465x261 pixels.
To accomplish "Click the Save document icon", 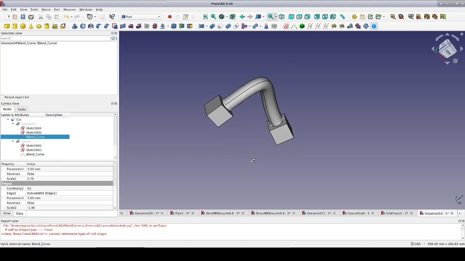I will click(x=23, y=17).
